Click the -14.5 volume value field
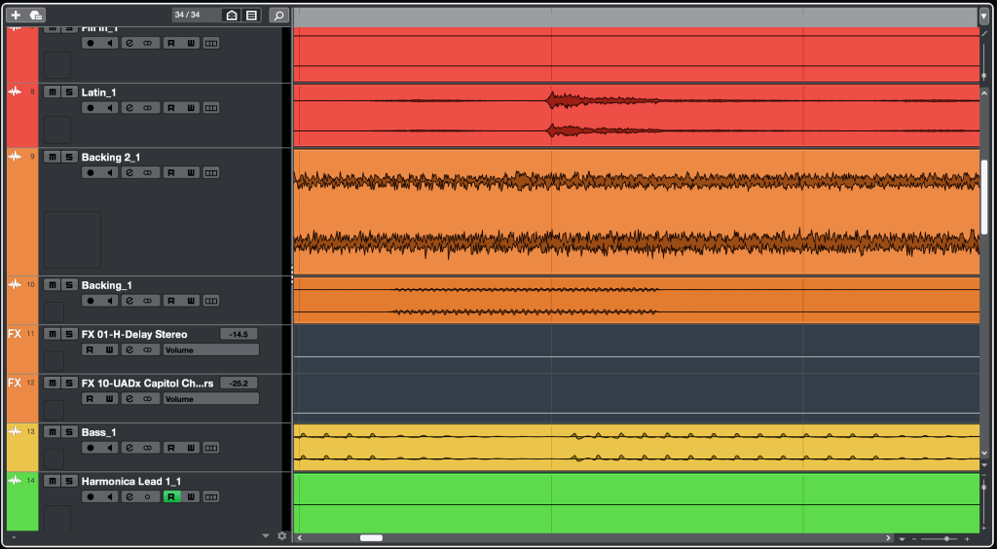Viewport: 997px width, 549px height. 239,334
